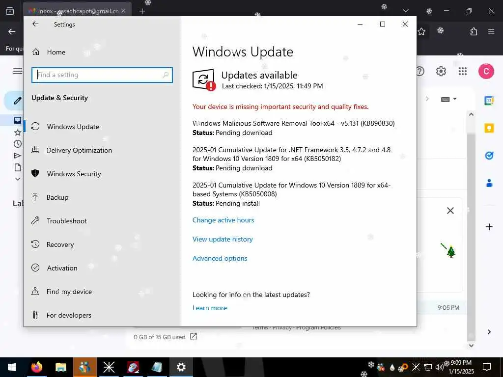Show Gmail side panel chevron

click(489, 332)
